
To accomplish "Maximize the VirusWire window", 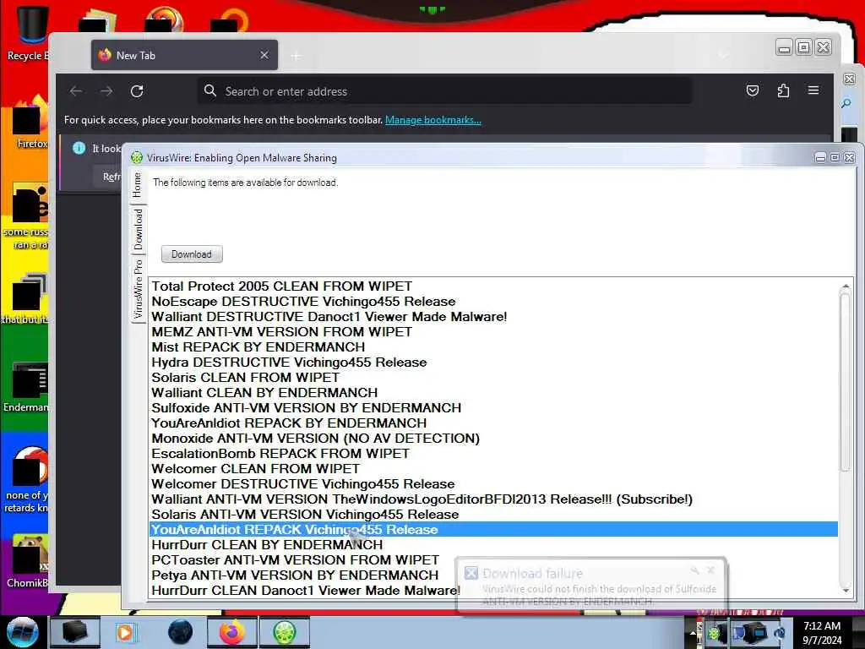I will [835, 158].
